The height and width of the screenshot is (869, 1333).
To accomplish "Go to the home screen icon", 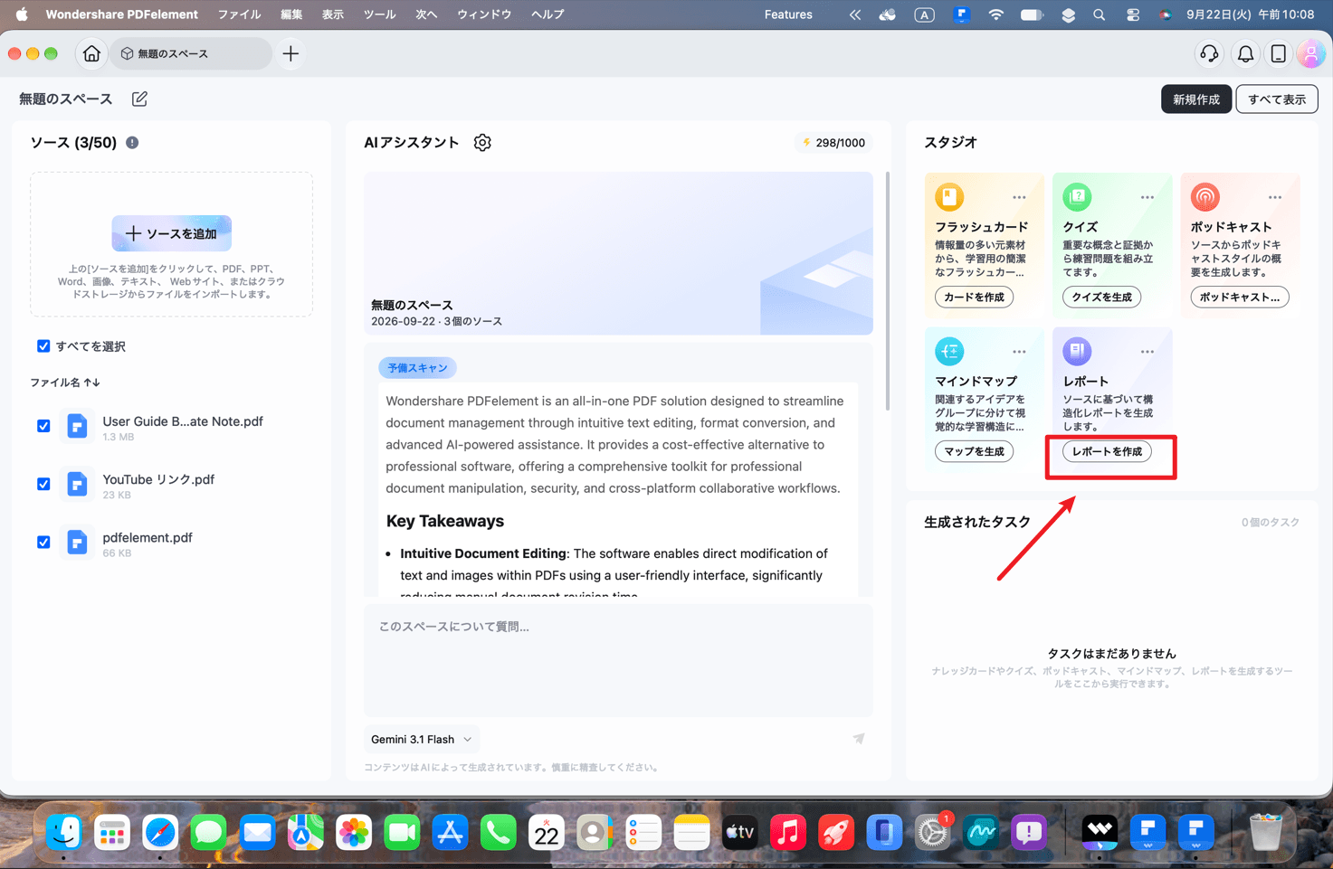I will pyautogui.click(x=91, y=54).
